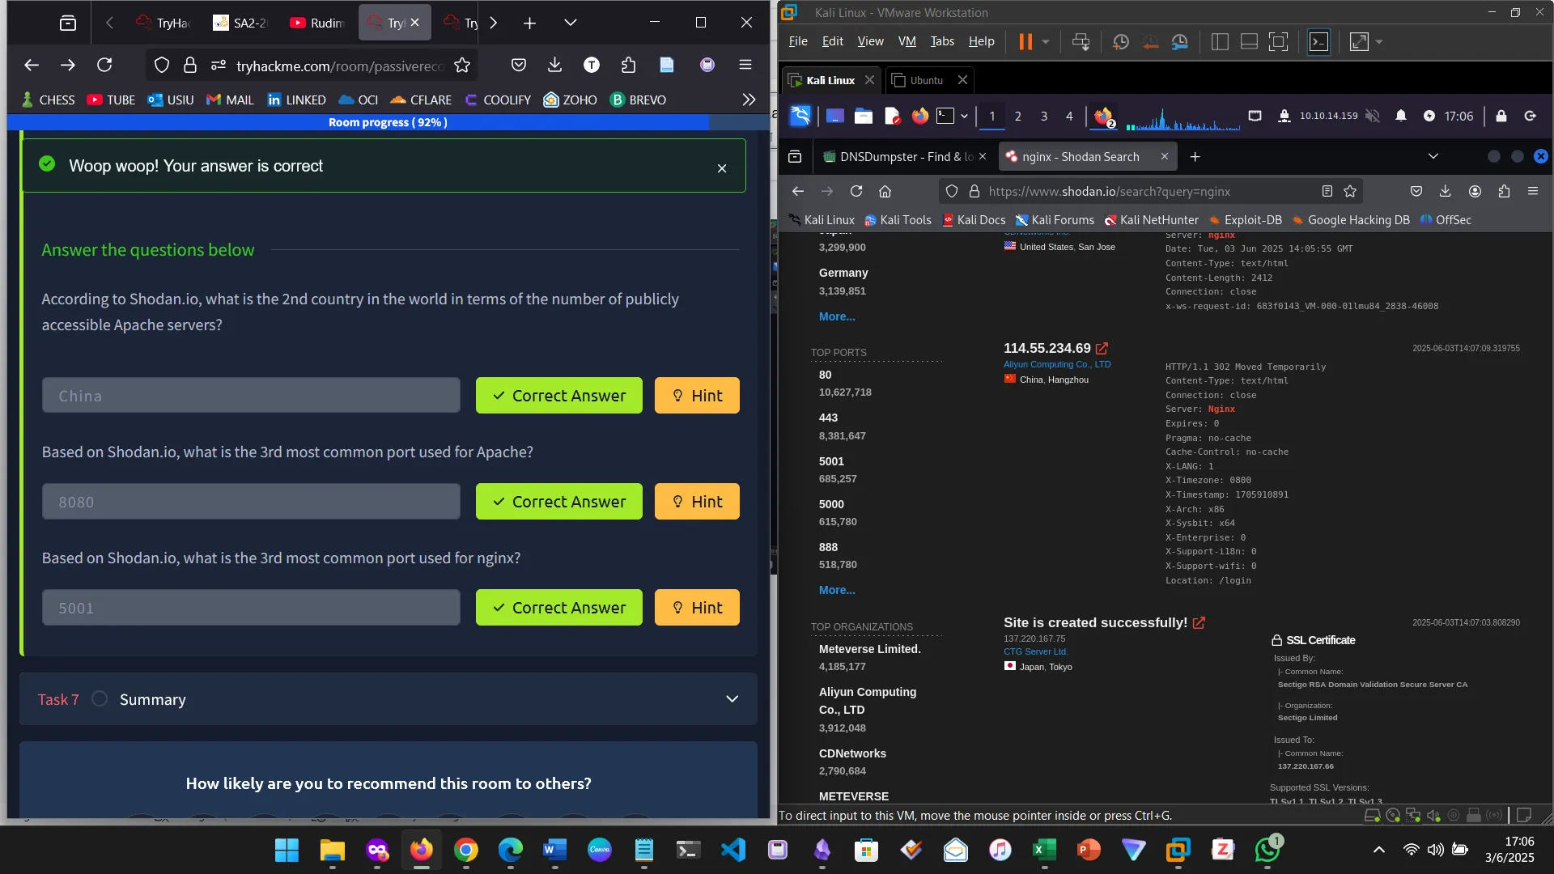Switch to Kali workspace 4
Viewport: 1554px width, 874px height.
[x=1069, y=116]
